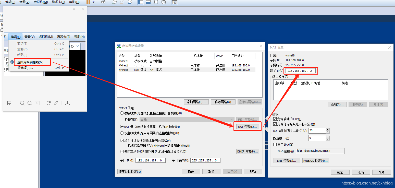The height and width of the screenshot is (188, 395).
Task: Toggle 将主机虚拟适配器连接到此网络 checkbox
Action: pos(122,141)
